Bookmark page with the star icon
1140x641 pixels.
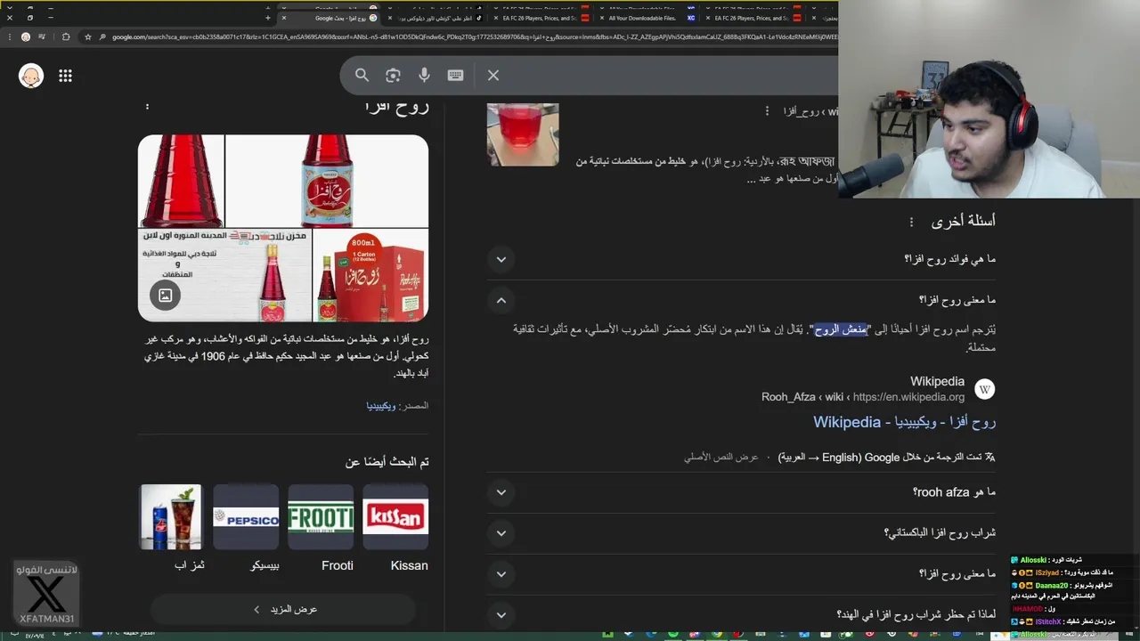87,37
